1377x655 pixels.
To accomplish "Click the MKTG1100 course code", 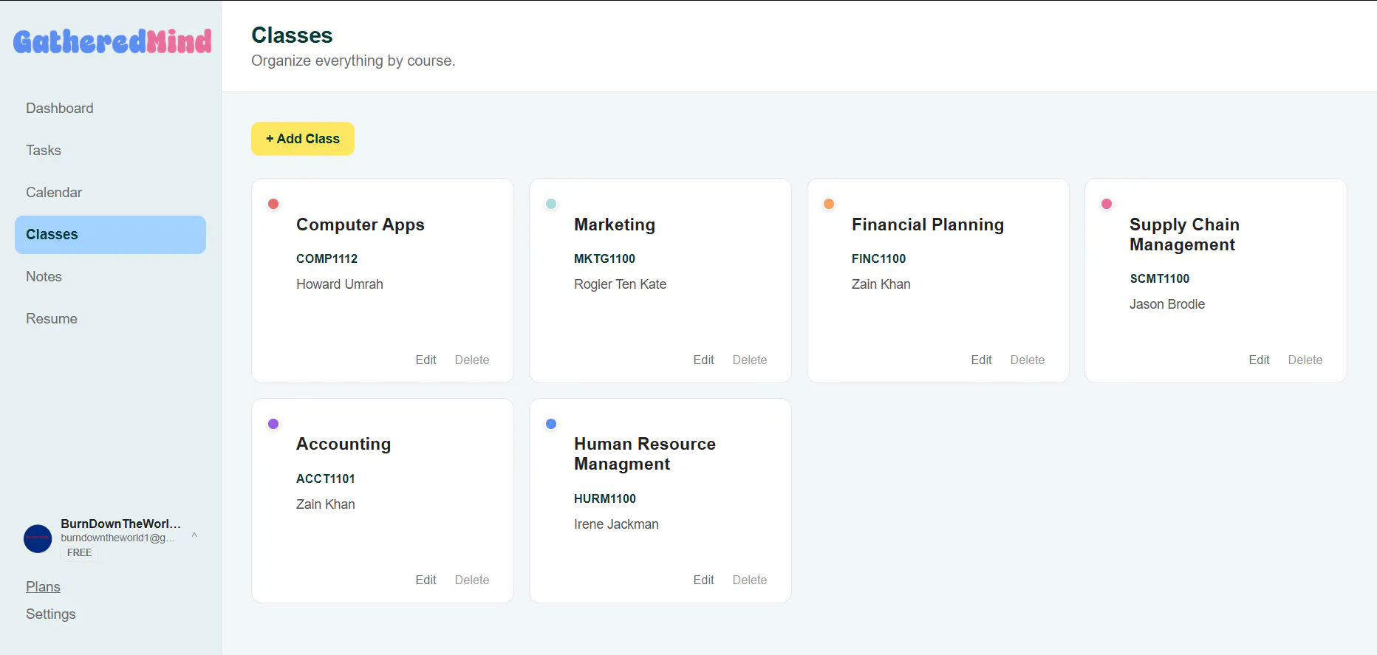I will (x=604, y=258).
